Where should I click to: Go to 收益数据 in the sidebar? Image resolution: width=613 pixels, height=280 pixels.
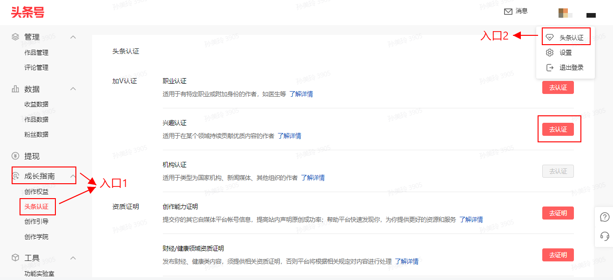pos(36,104)
